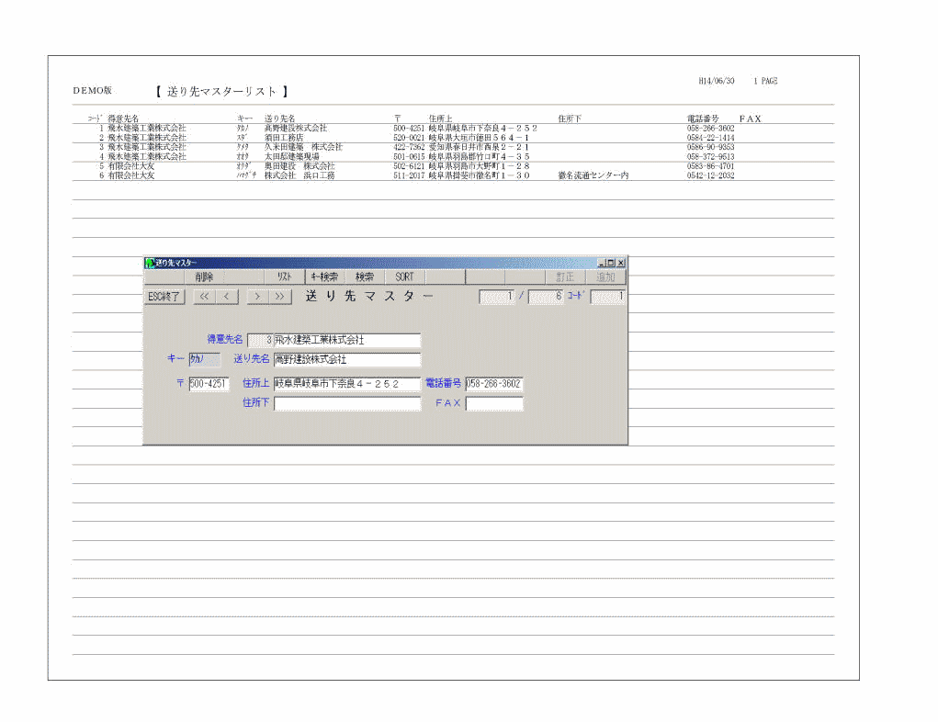Screen dimensions: 938x722
Task: Click the 得意先名 field with 飛水建築工業株式会社
Action: point(347,340)
